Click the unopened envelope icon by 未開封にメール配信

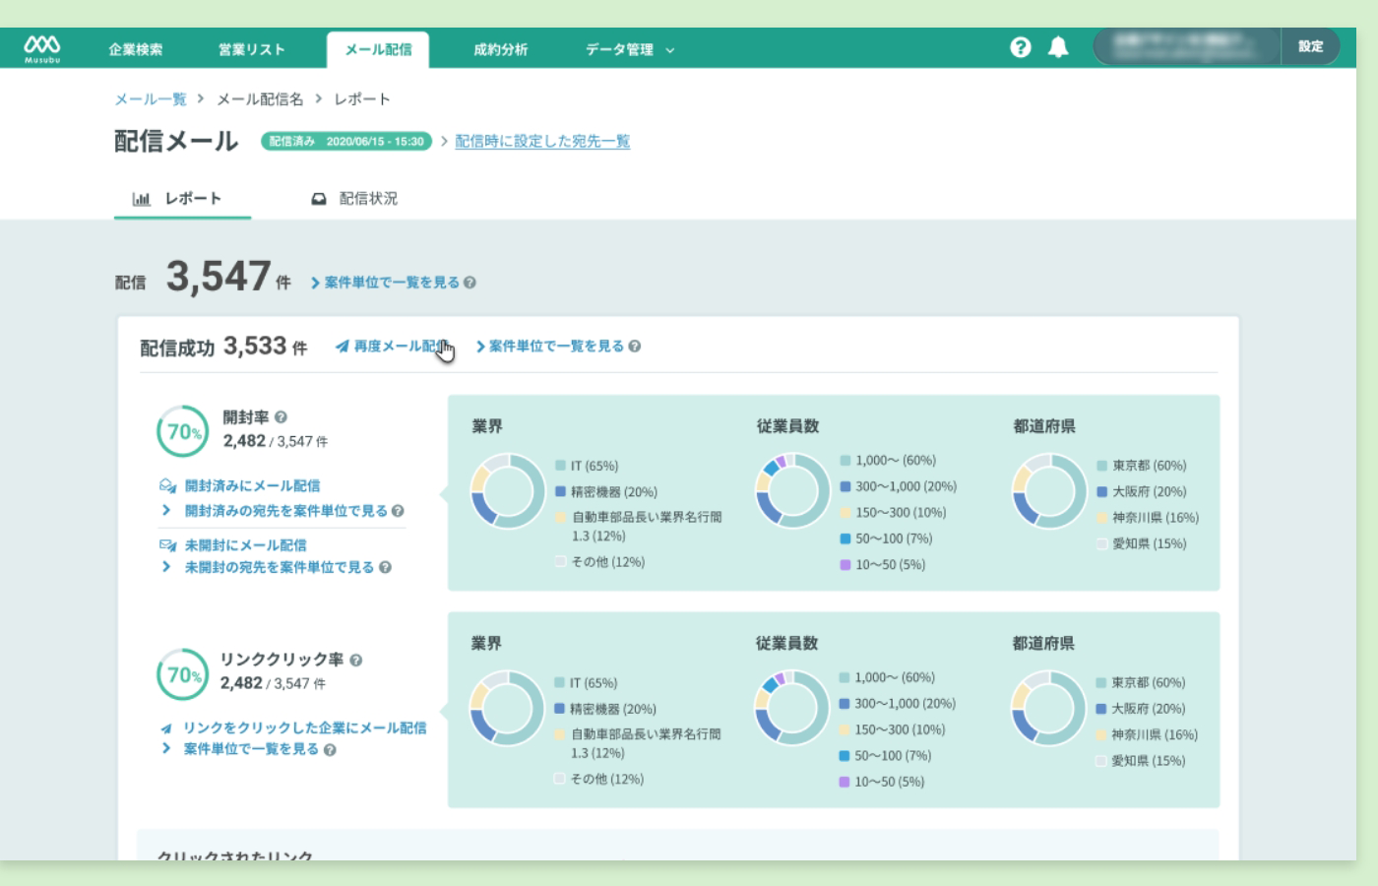(167, 544)
